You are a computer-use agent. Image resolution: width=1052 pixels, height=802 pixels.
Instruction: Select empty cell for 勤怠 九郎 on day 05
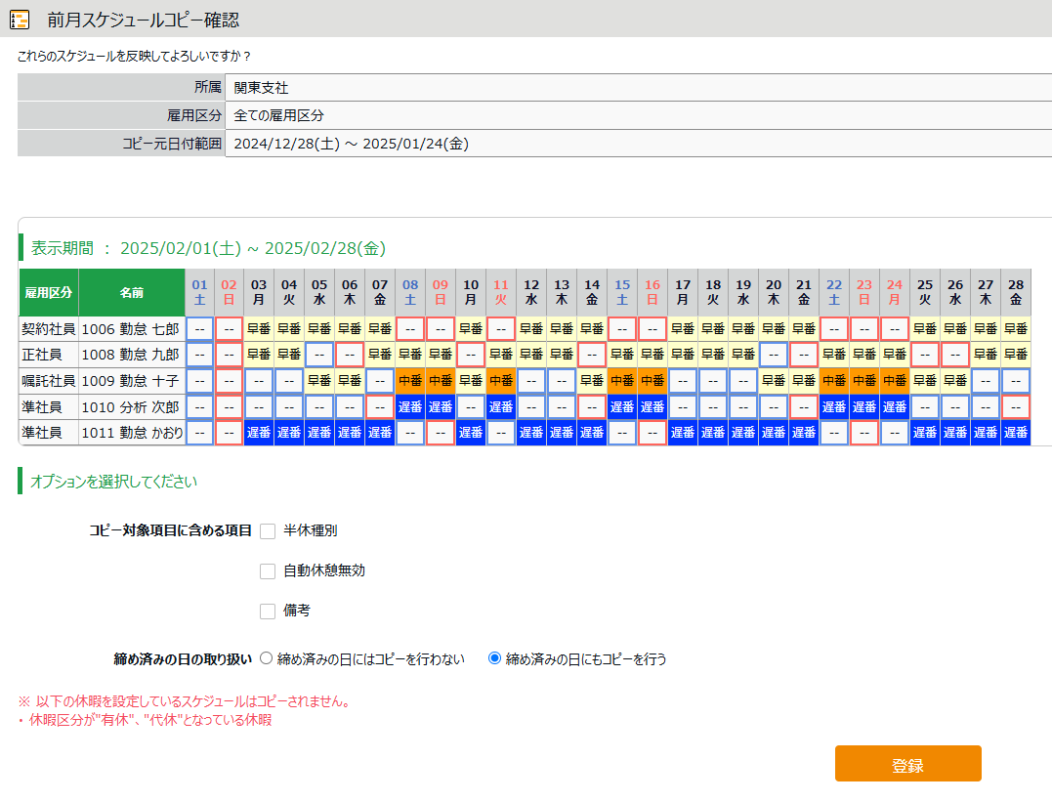[319, 355]
